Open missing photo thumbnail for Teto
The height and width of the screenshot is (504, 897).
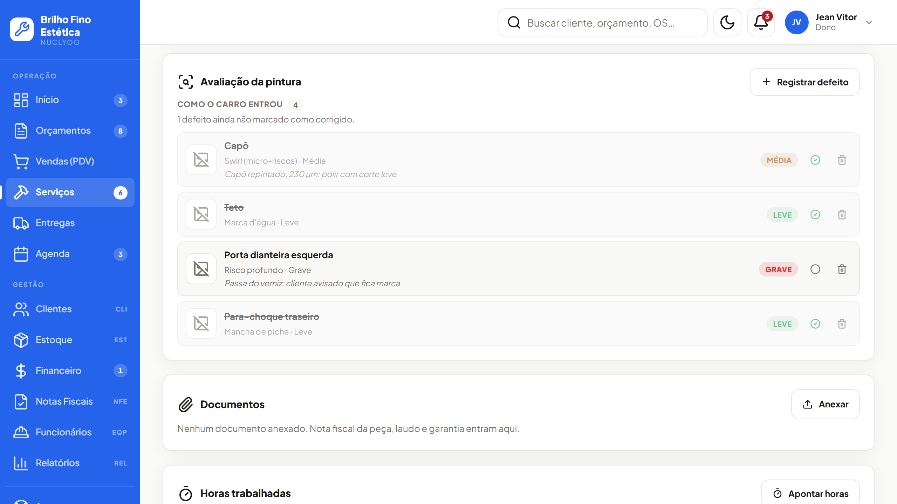click(201, 214)
